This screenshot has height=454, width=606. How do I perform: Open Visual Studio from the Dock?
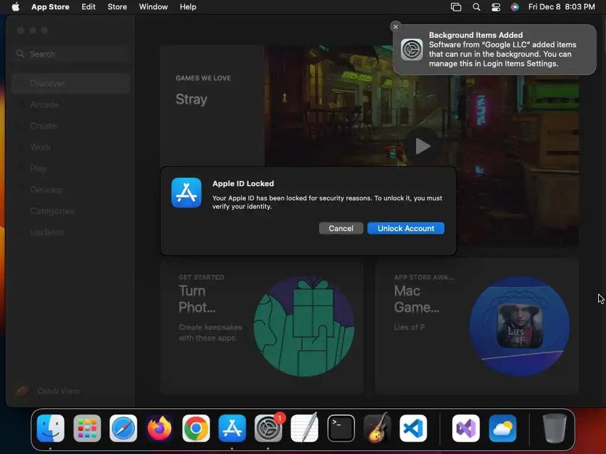[x=466, y=428]
